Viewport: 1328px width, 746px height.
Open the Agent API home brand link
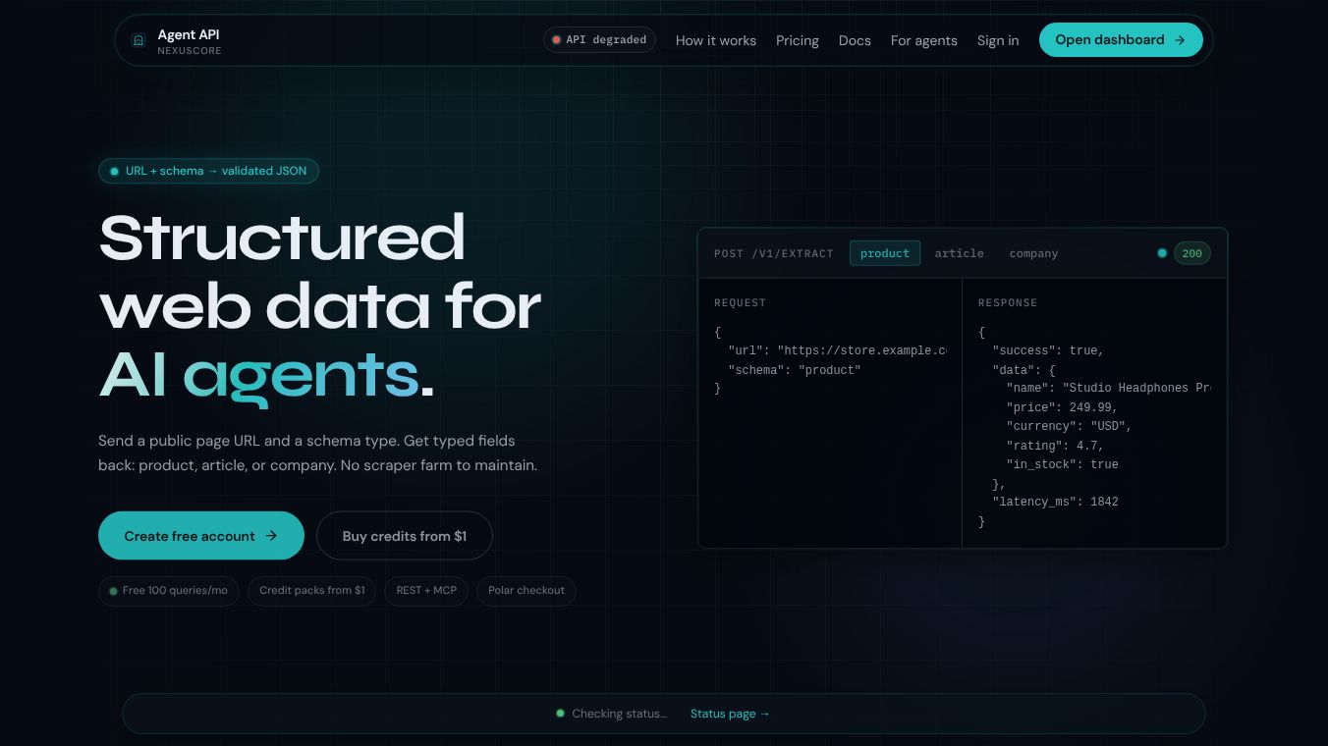pos(176,40)
